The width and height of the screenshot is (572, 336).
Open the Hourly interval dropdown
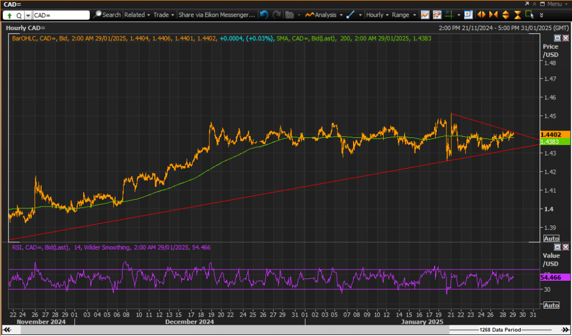377,15
